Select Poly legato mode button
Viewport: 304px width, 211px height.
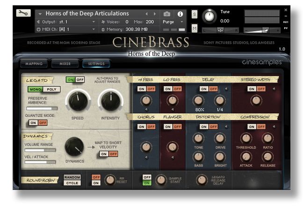(x=52, y=89)
